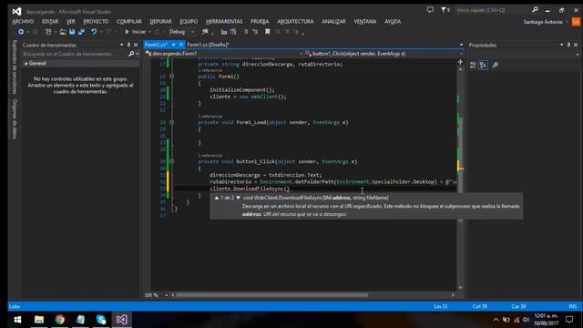Show next overload in the tooltip
The image size is (583, 328).
(x=239, y=198)
